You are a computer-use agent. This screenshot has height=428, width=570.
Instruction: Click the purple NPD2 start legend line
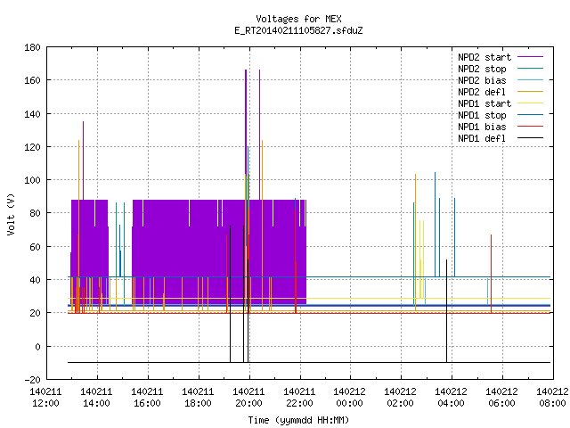coord(530,57)
